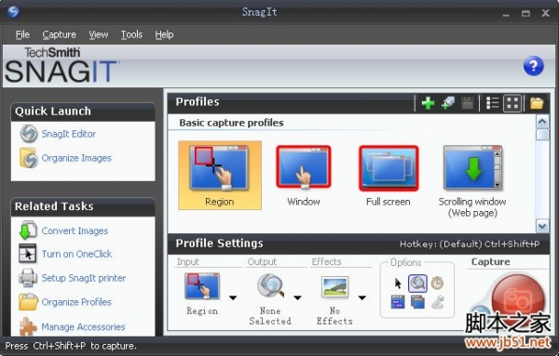Viewport: 559px width, 356px height.
Task: Open the SnagIt Editor link
Action: pyautogui.click(x=68, y=134)
